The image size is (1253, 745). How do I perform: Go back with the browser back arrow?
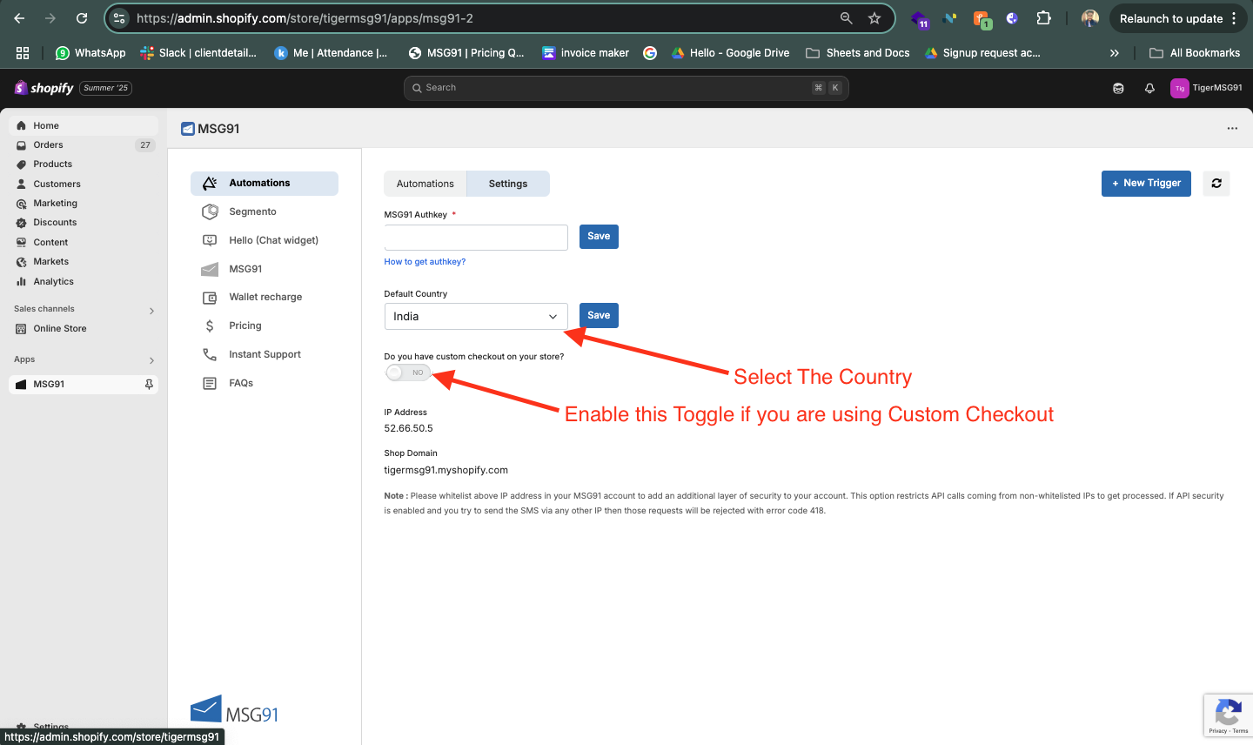point(19,18)
